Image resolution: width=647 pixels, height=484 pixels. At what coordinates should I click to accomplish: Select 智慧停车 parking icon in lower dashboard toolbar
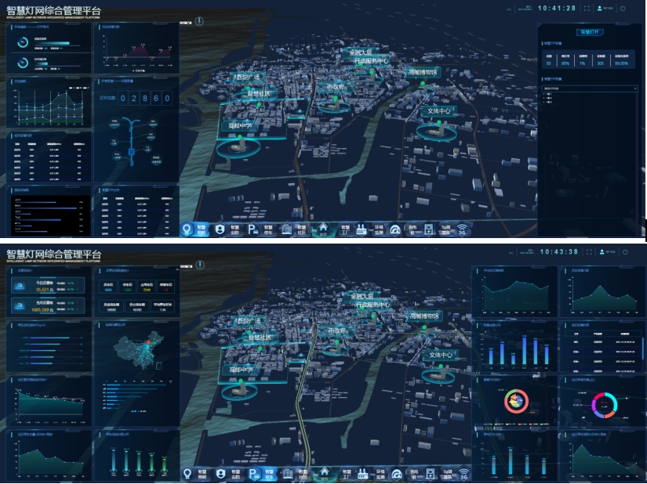(253, 474)
